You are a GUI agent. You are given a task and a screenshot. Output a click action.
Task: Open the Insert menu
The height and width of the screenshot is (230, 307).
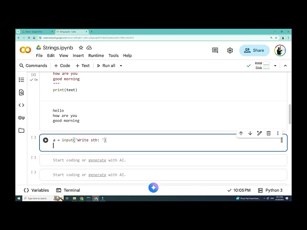pyautogui.click(x=78, y=56)
